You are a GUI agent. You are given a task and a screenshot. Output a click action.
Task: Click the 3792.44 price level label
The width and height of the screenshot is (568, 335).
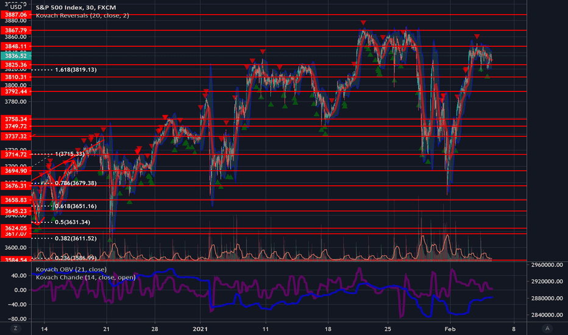point(16,91)
